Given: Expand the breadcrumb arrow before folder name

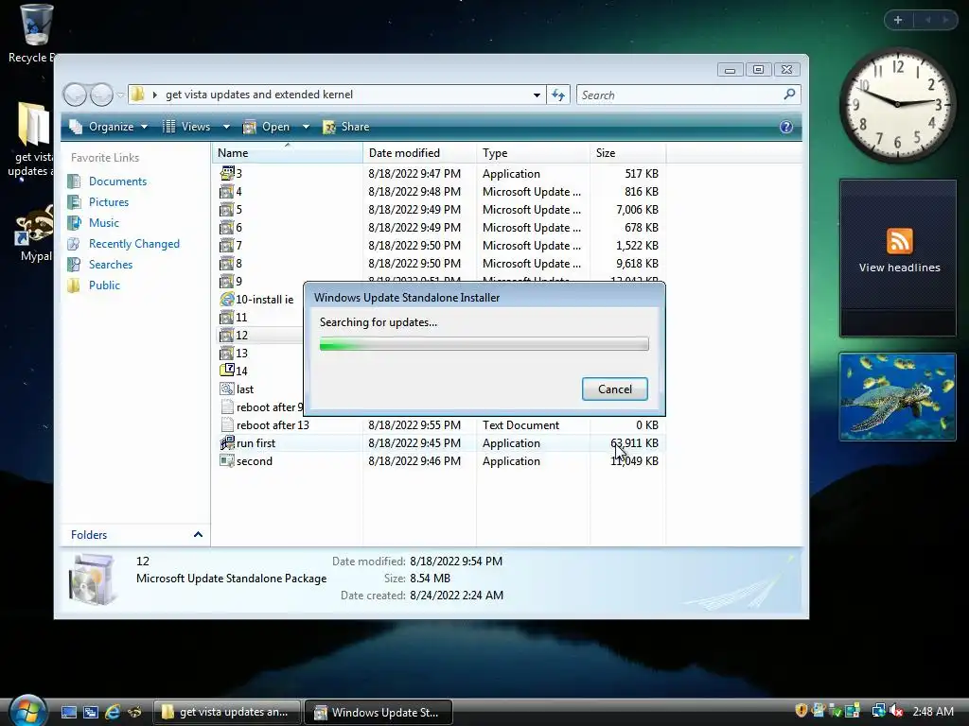Looking at the screenshot, I should 155,95.
